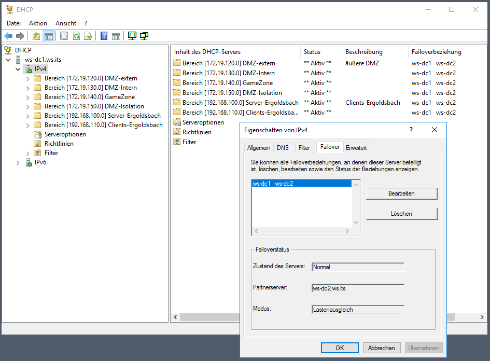
Task: Click the Abbrechen button
Action: (x=382, y=348)
